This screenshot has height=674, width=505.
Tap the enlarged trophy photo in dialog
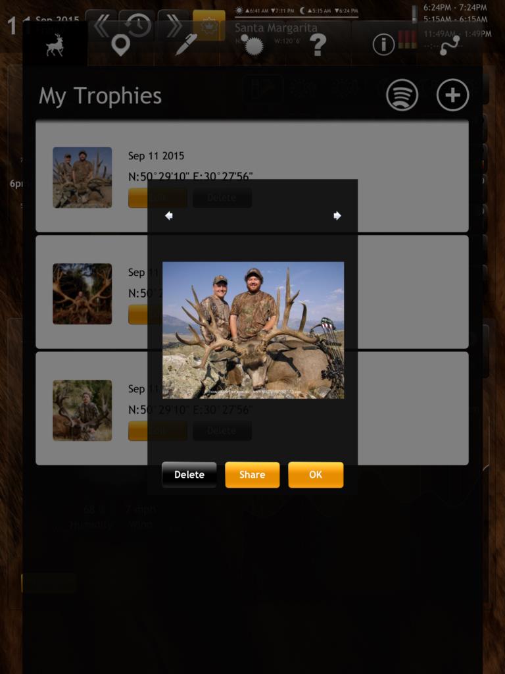[253, 330]
